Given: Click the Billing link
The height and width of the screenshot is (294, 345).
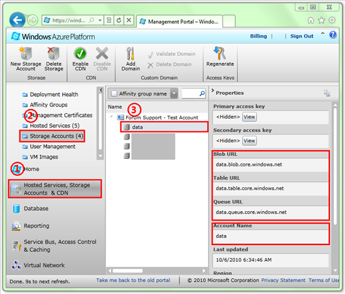Looking at the screenshot, I should [258, 36].
